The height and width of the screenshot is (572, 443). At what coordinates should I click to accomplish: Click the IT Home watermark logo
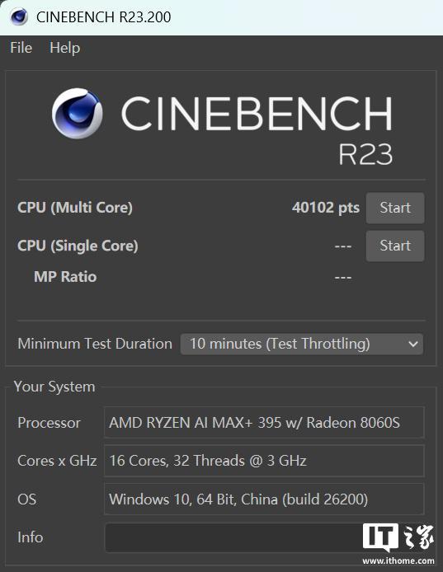(398, 537)
